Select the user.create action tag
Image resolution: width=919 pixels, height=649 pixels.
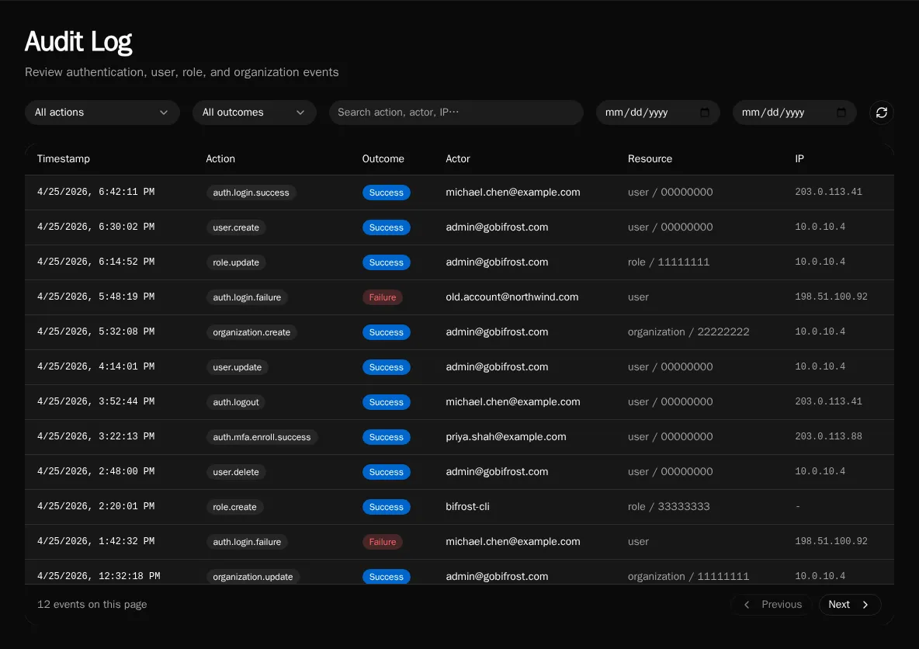click(x=236, y=227)
